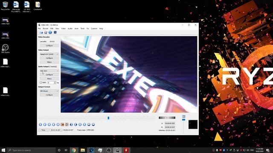Image resolution: width=273 pixels, height=153 pixels.
Task: Open the Windows Start menu
Action: tap(3, 150)
